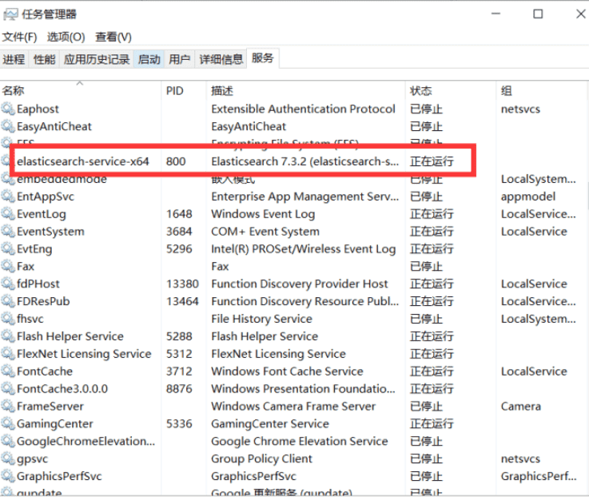The image size is (589, 500).
Task: Click the gear icon beside Fax service
Action: (7, 266)
